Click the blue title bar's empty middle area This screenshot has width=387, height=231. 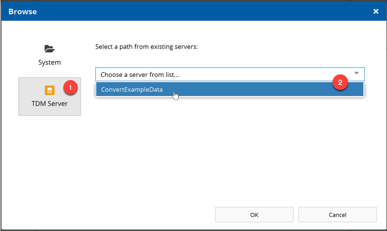[x=193, y=11]
